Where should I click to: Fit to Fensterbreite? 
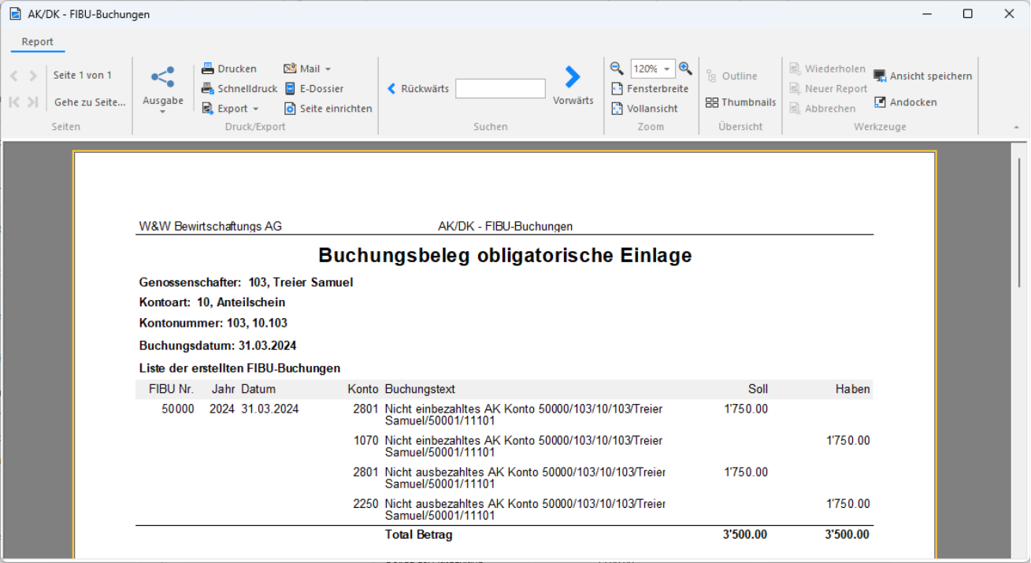pyautogui.click(x=651, y=89)
